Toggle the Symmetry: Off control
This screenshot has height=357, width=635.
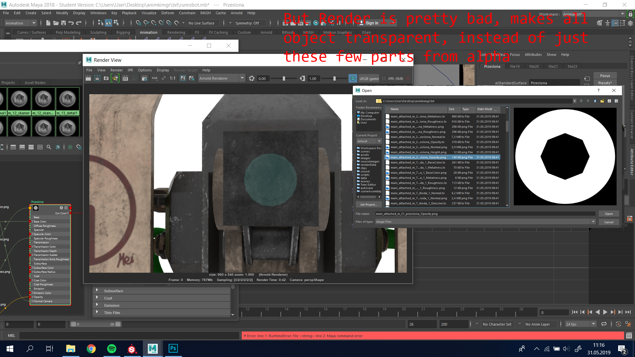click(x=250, y=23)
